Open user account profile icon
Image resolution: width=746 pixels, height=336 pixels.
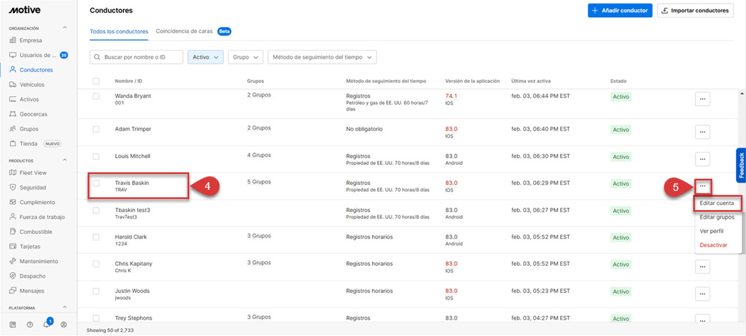coord(64,325)
